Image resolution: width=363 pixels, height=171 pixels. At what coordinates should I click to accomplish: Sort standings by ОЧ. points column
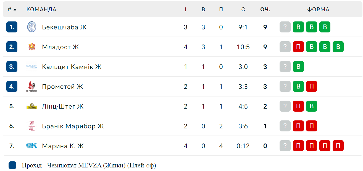(265, 9)
